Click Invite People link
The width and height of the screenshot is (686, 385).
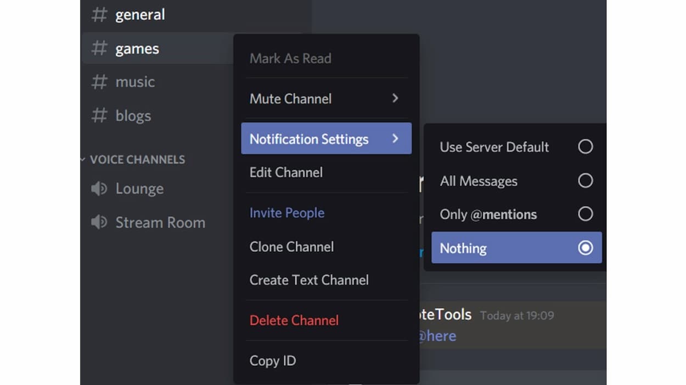coord(287,213)
